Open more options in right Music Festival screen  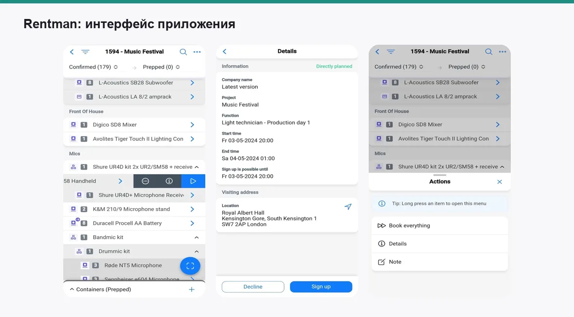tap(502, 52)
